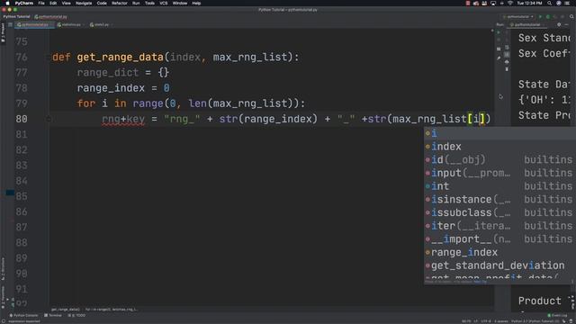Select 'isinstance' completion suggestion
The width and height of the screenshot is (576, 324).
click(x=500, y=200)
